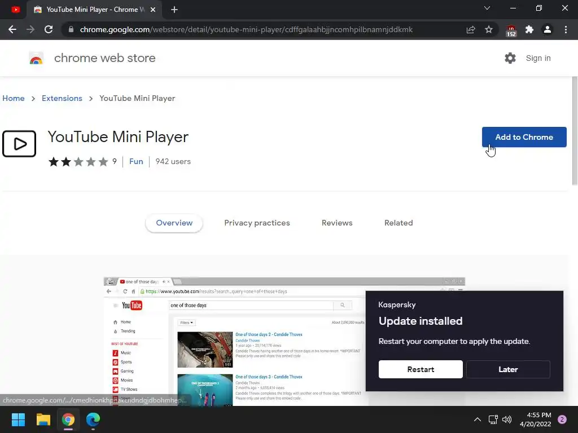Click Sign in link
Viewport: 578px width, 433px height.
pyautogui.click(x=538, y=58)
